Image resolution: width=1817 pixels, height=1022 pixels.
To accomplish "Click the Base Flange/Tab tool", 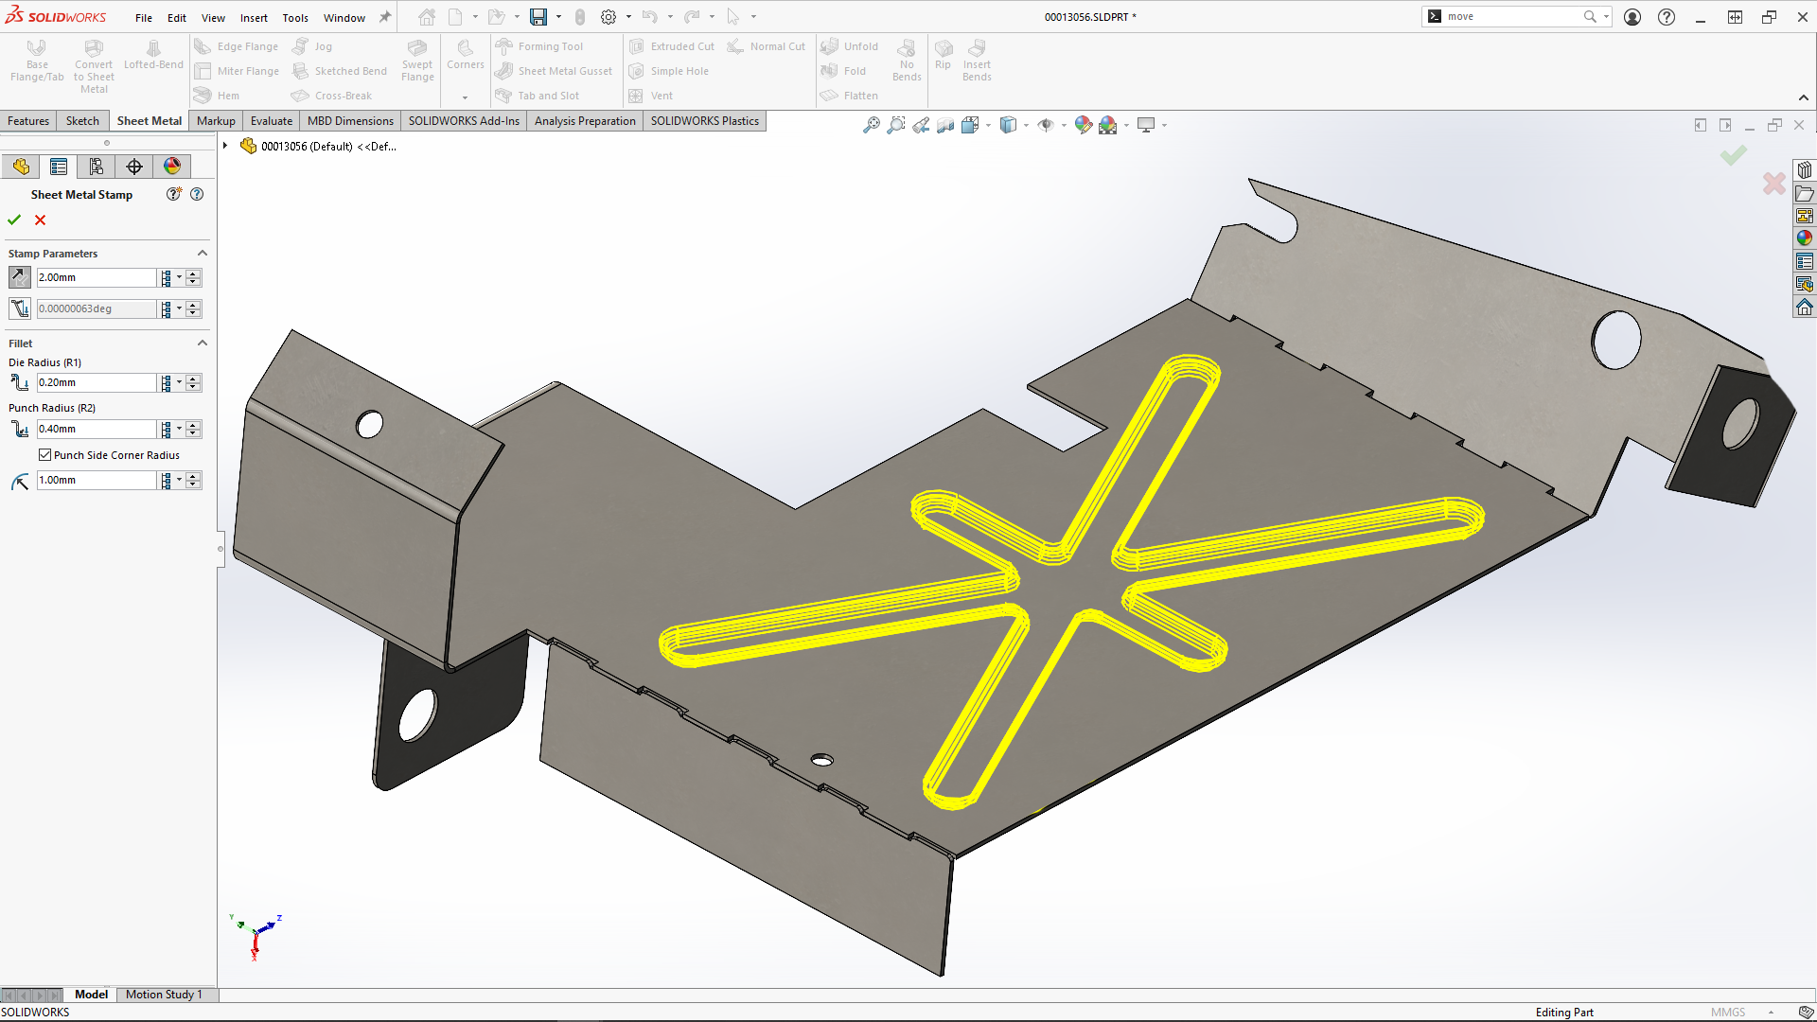I will tap(36, 62).
